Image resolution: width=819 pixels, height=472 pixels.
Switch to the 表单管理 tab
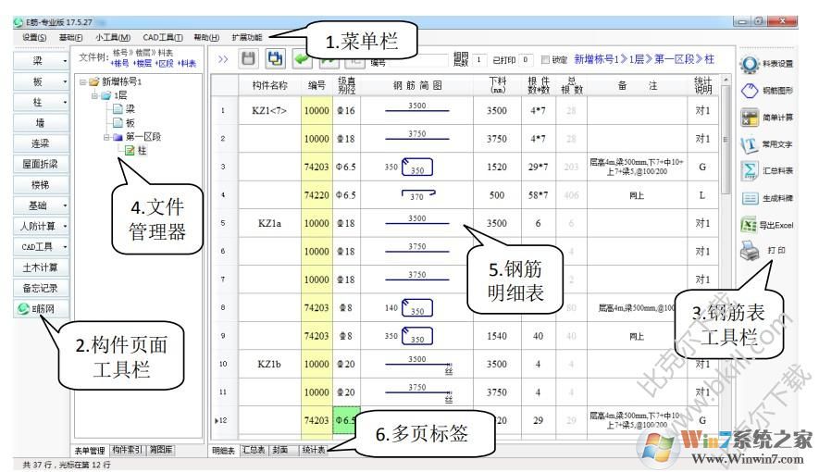(x=90, y=450)
